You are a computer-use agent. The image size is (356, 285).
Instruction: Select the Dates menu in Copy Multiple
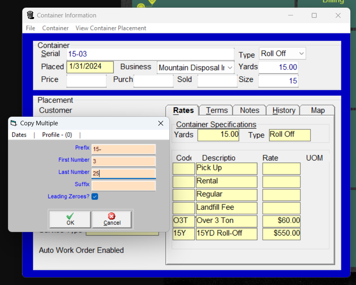point(19,135)
